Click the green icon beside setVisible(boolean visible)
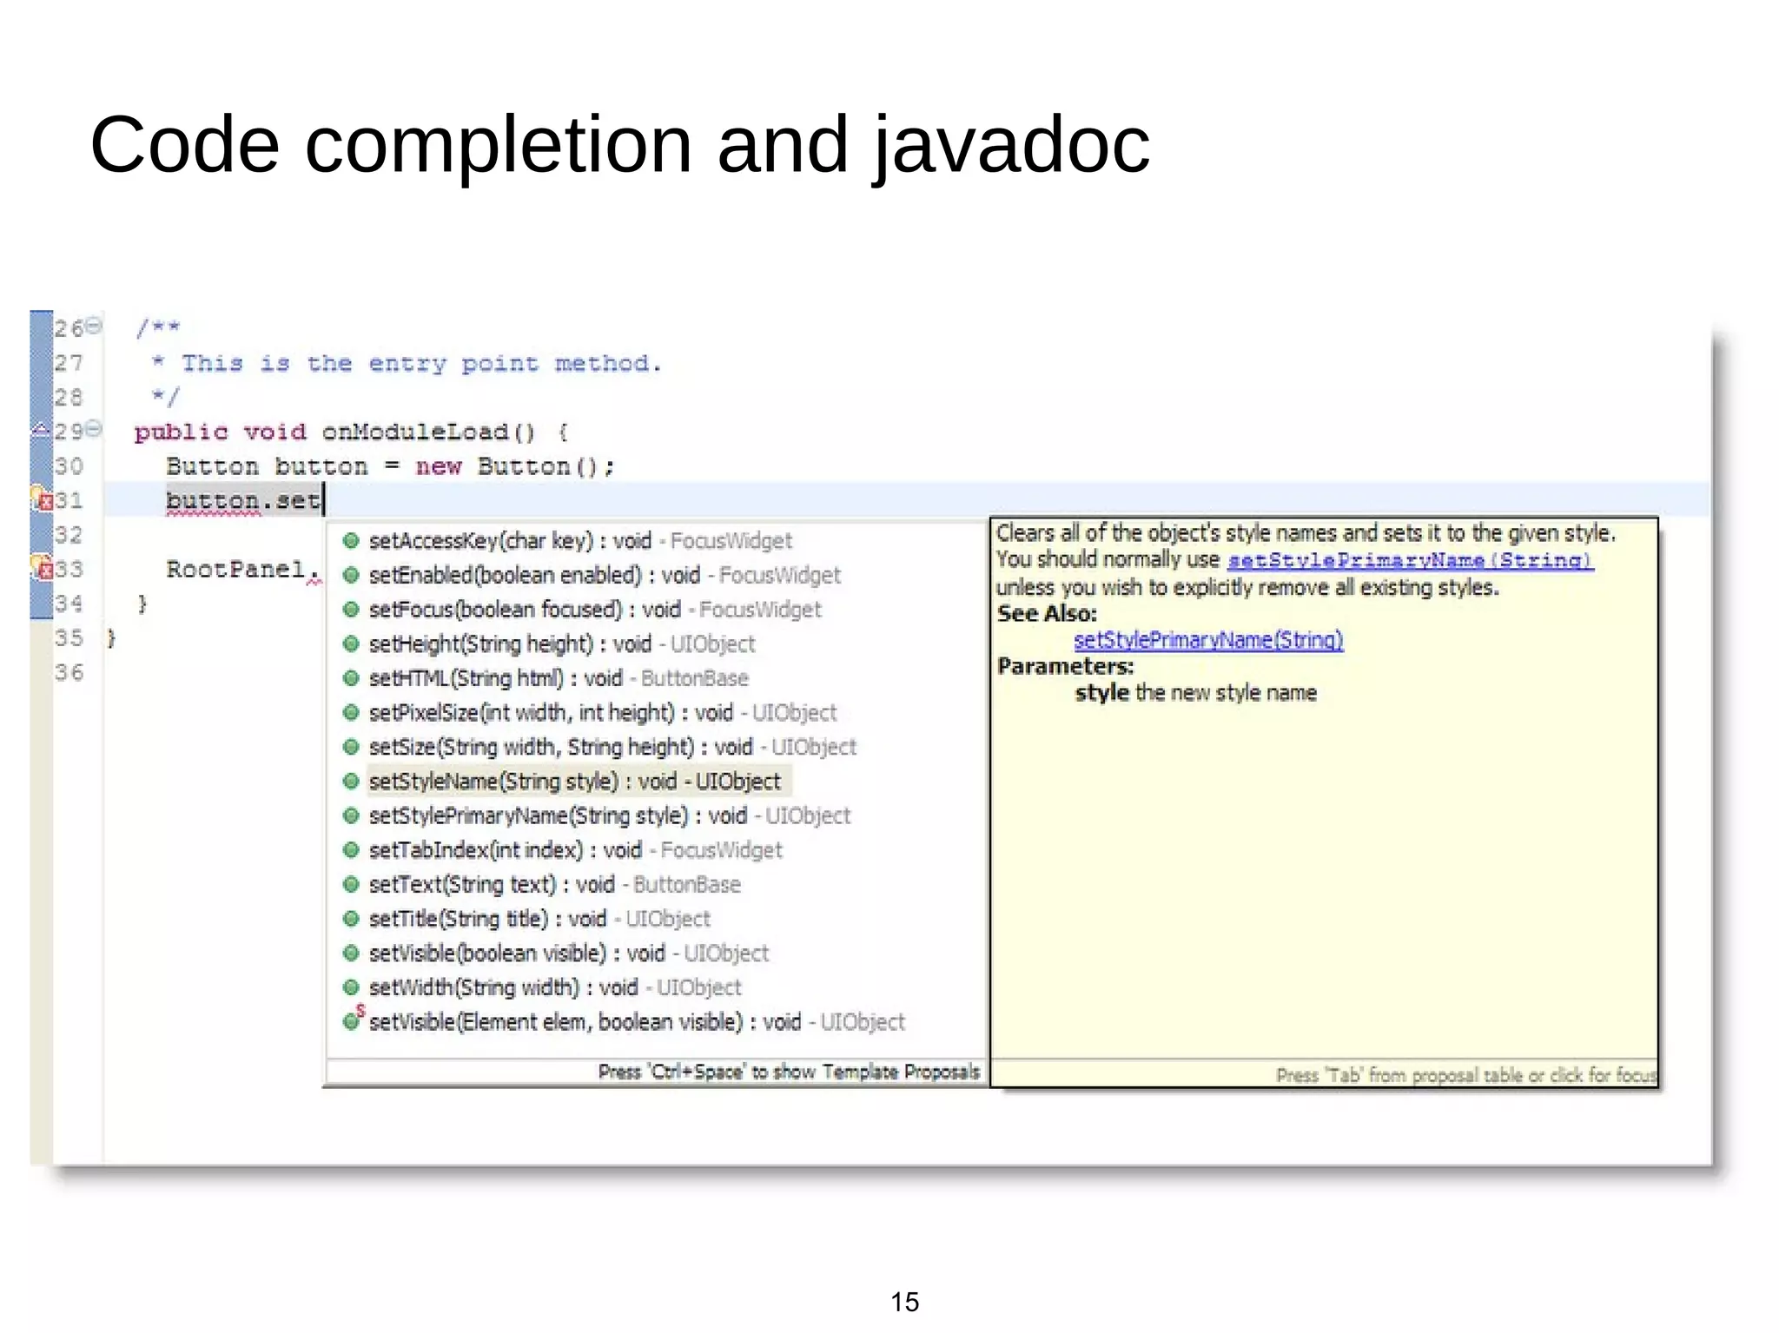The height and width of the screenshot is (1333, 1779). [x=351, y=954]
